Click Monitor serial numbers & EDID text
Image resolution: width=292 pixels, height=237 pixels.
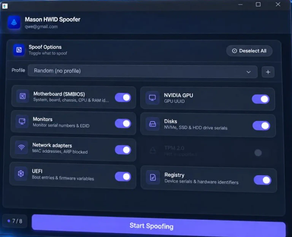61,126
